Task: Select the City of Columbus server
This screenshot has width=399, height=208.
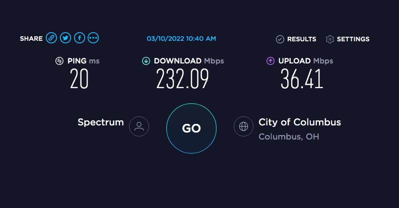Action: (300, 122)
